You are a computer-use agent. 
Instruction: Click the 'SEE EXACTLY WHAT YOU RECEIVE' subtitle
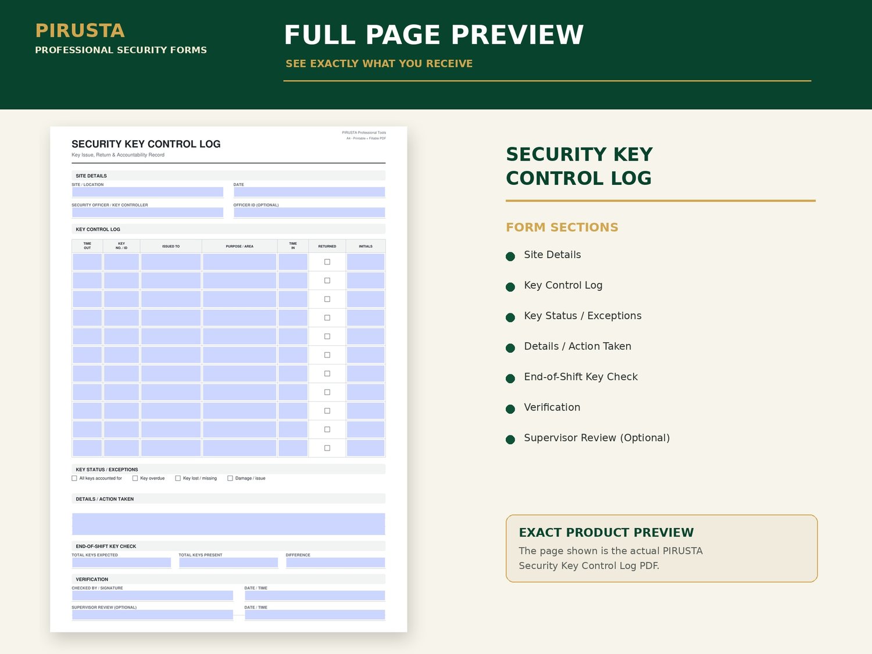point(379,63)
